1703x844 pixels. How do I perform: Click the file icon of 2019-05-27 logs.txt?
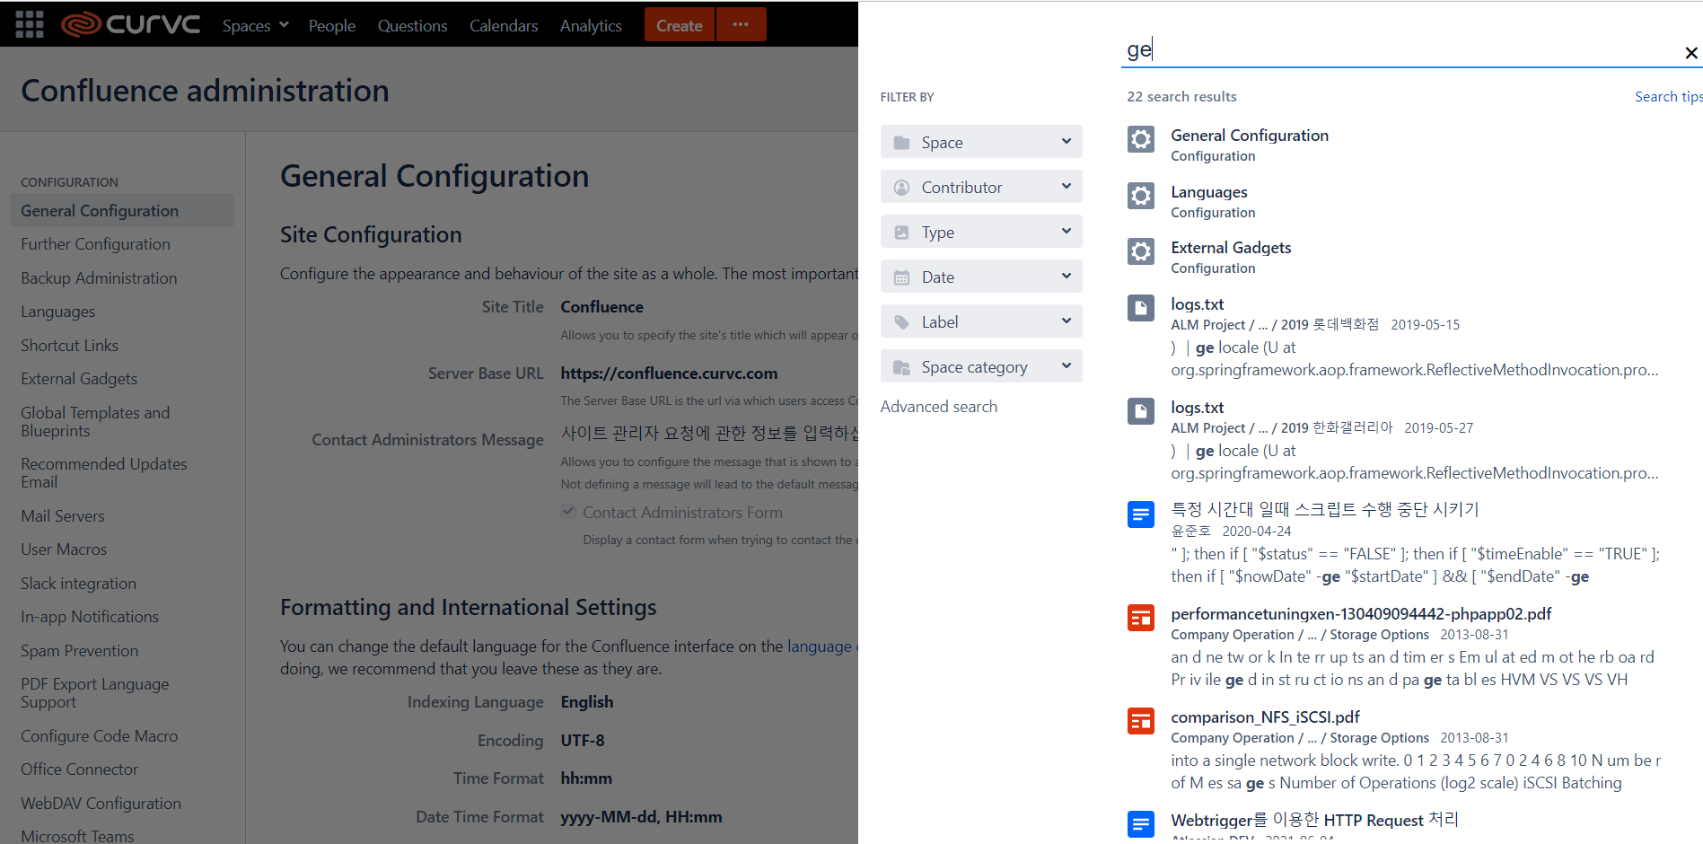pos(1141,411)
